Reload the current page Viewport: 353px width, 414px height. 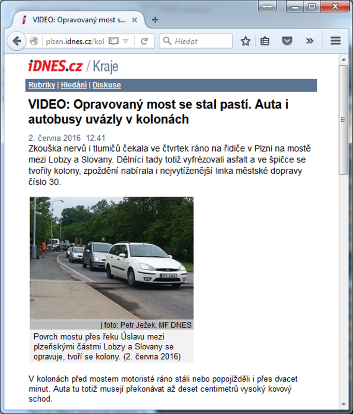tap(144, 41)
